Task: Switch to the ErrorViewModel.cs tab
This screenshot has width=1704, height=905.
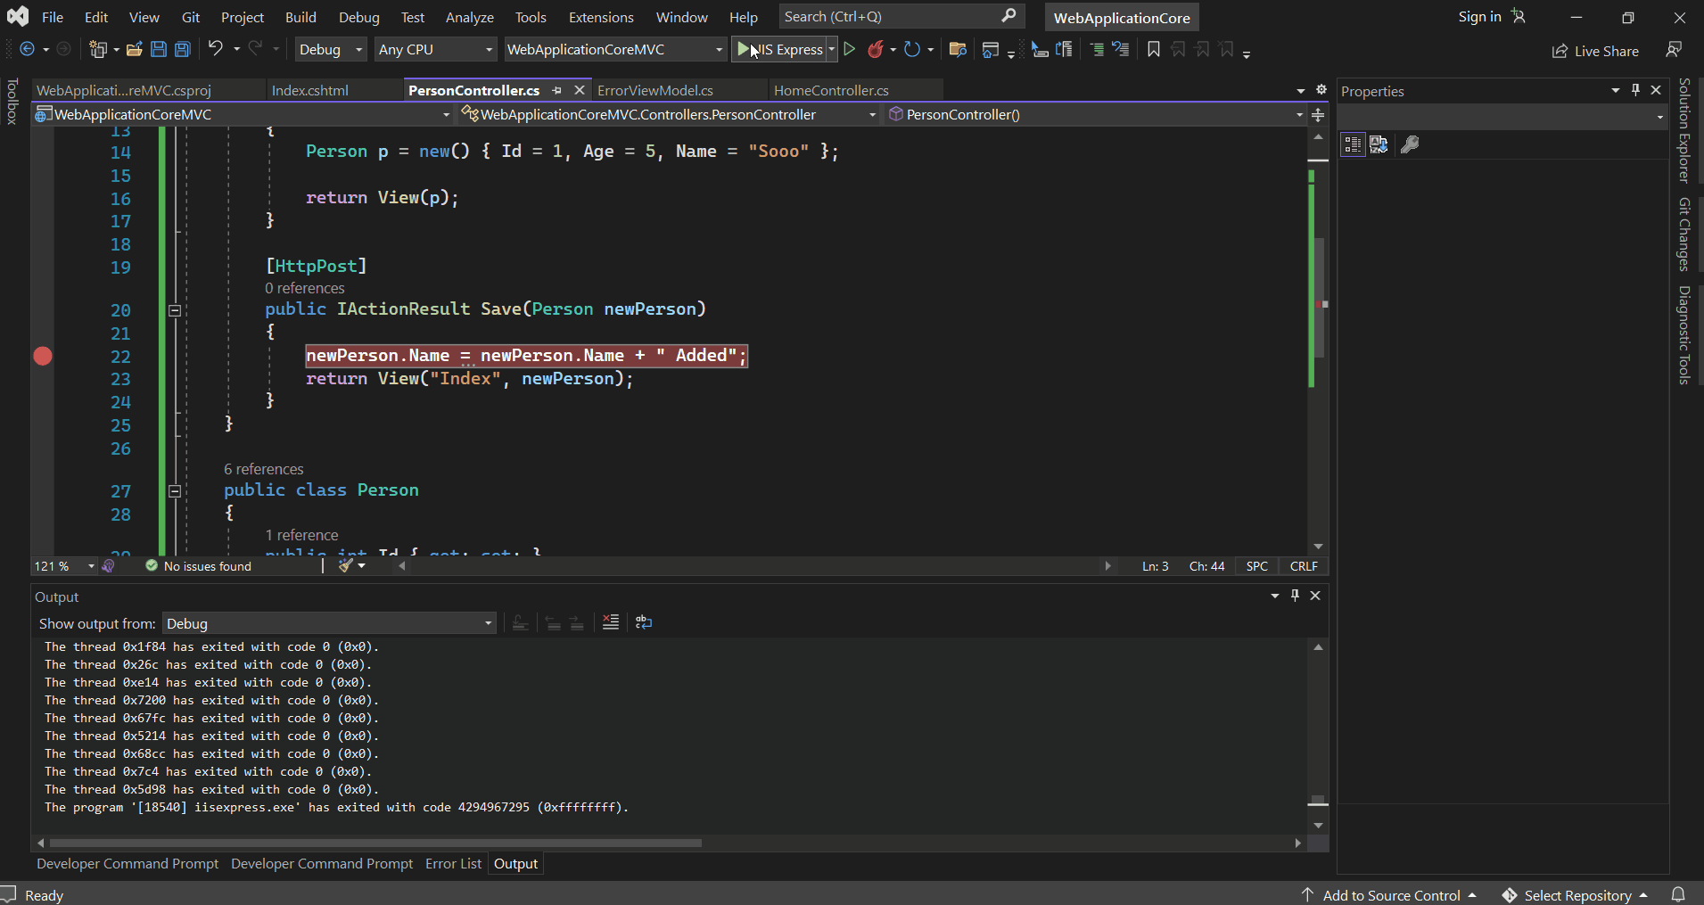Action: tap(654, 89)
